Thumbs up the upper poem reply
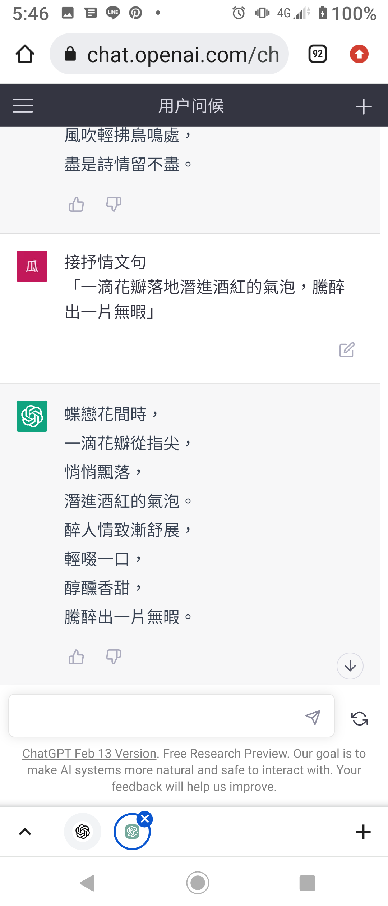This screenshot has width=388, height=906. pos(76,204)
